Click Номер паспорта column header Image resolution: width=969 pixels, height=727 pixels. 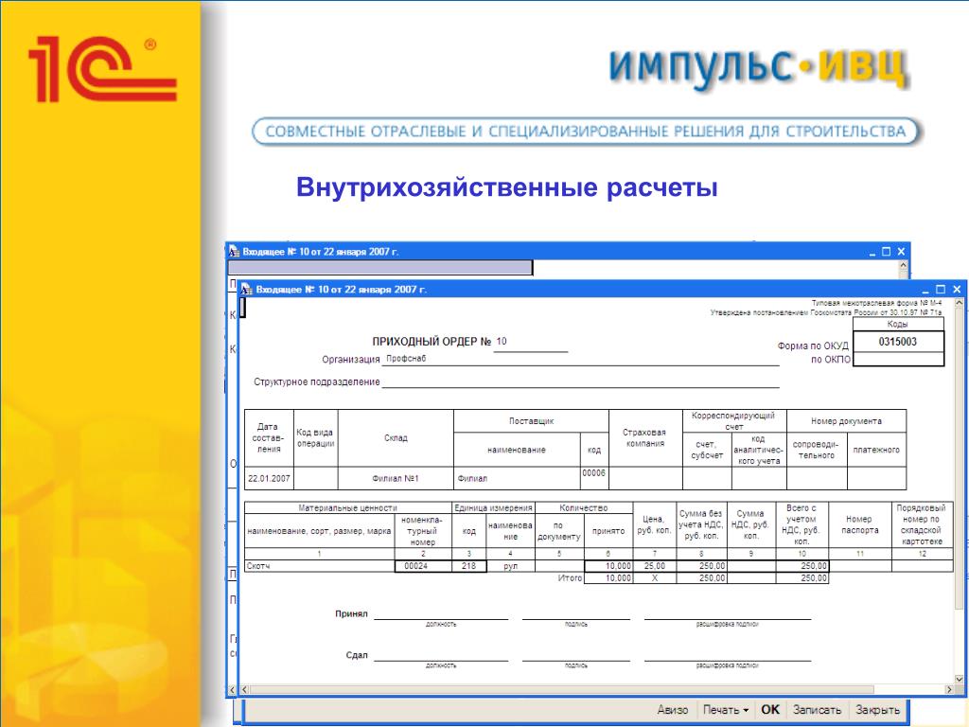(859, 524)
